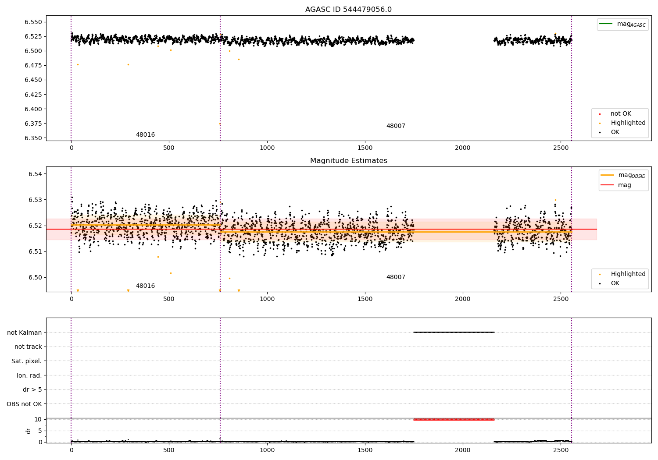Click 'Highlighted' in the Magnitude Estimates legend
The height and width of the screenshot is (460, 658).
coord(628,274)
